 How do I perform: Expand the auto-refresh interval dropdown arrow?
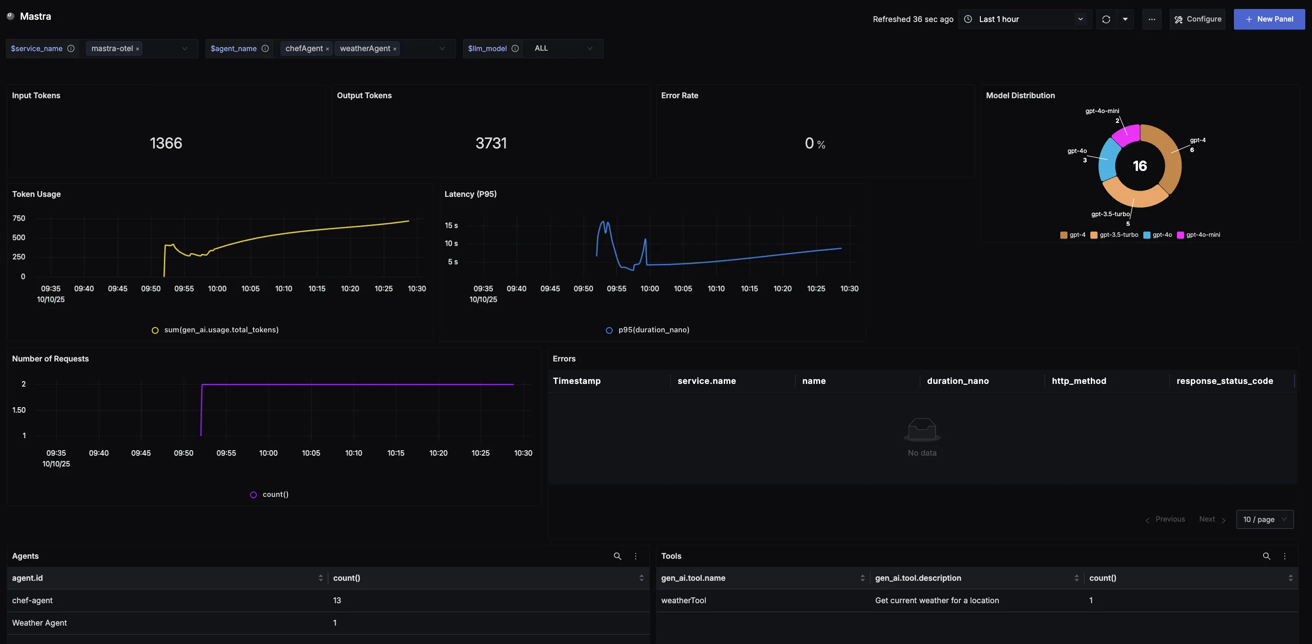click(x=1125, y=19)
